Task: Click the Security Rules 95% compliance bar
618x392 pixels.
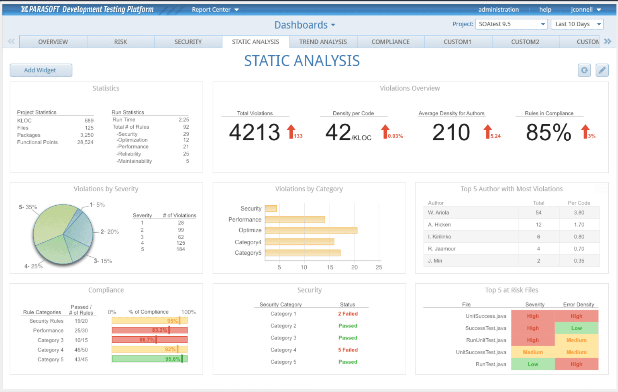Action: (x=149, y=320)
